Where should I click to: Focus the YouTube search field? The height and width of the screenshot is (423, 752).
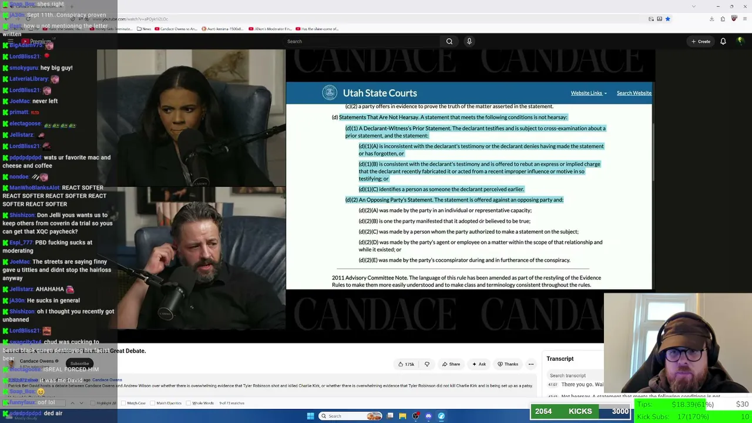point(362,41)
